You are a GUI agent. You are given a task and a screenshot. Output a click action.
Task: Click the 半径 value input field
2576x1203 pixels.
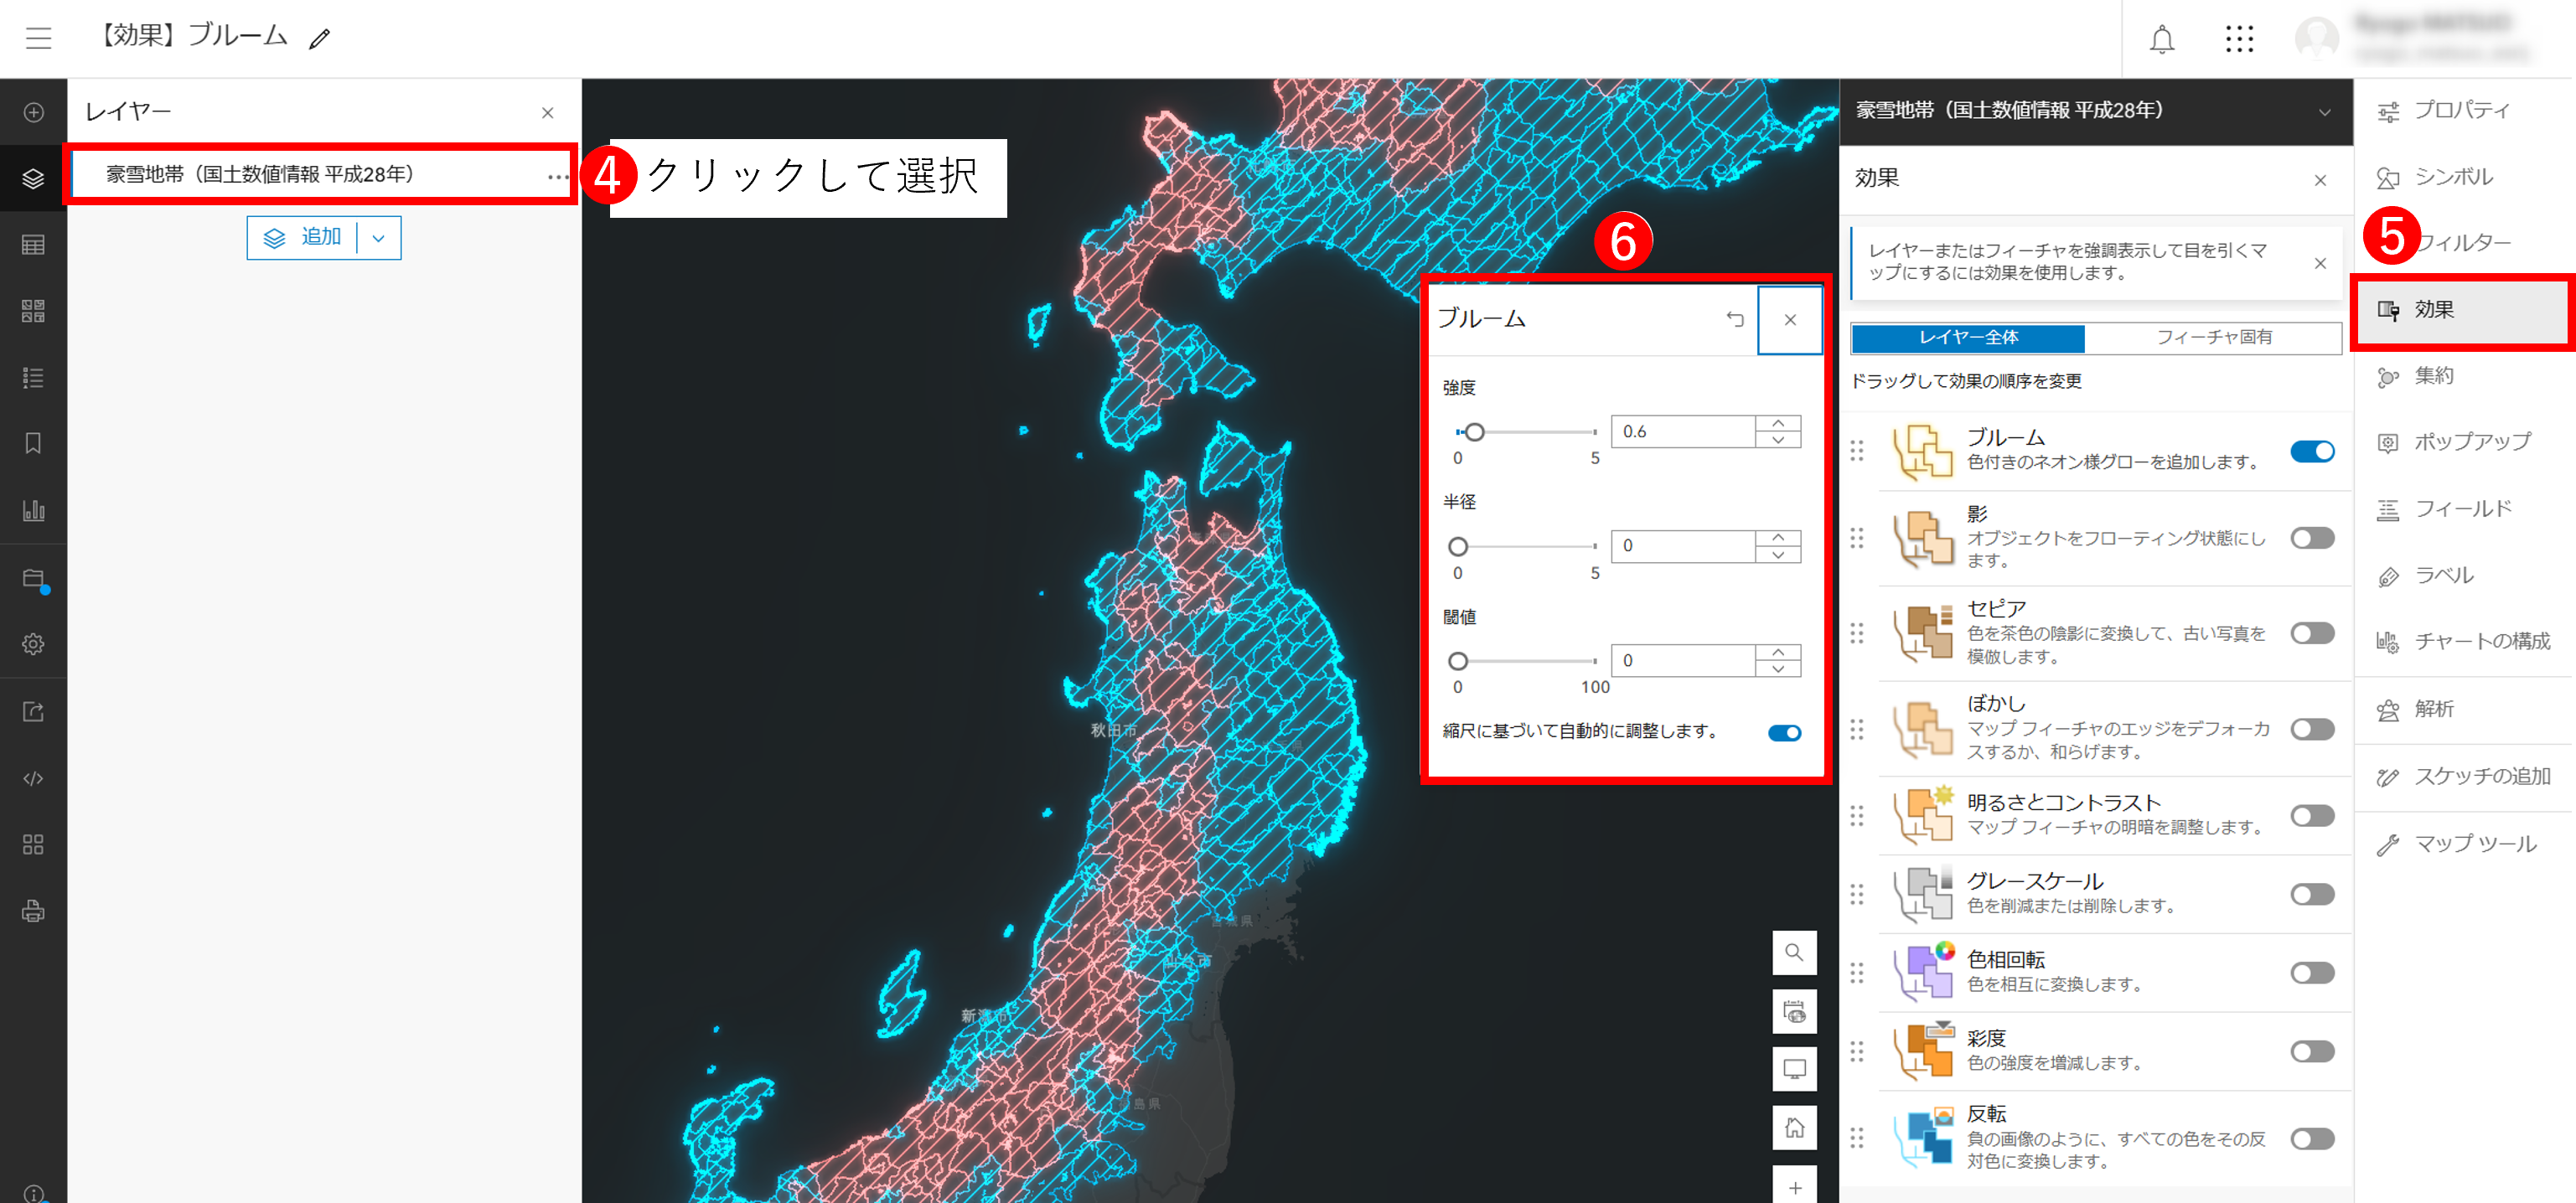tap(1683, 546)
